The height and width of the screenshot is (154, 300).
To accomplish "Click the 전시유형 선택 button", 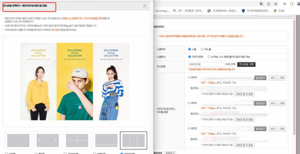I will point(246,64).
